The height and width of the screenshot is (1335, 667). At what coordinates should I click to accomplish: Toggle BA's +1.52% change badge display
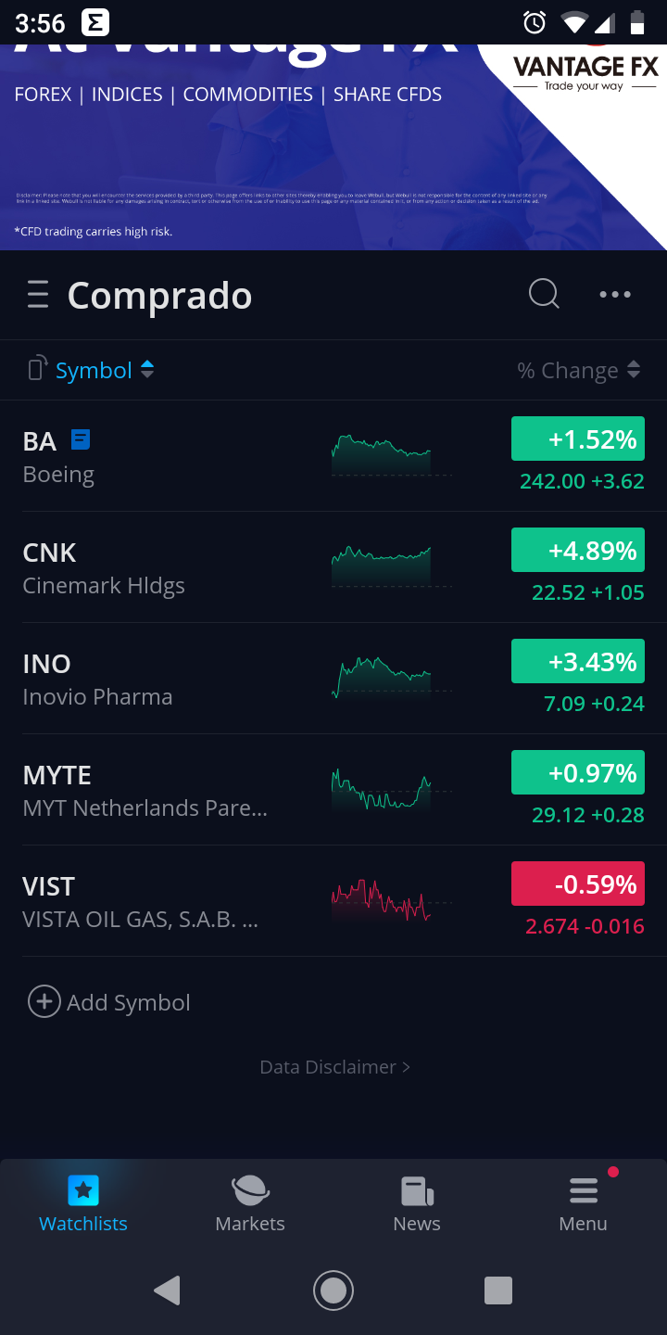point(577,439)
